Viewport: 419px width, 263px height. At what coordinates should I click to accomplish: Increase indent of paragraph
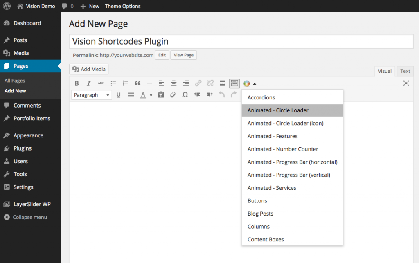[x=209, y=94]
